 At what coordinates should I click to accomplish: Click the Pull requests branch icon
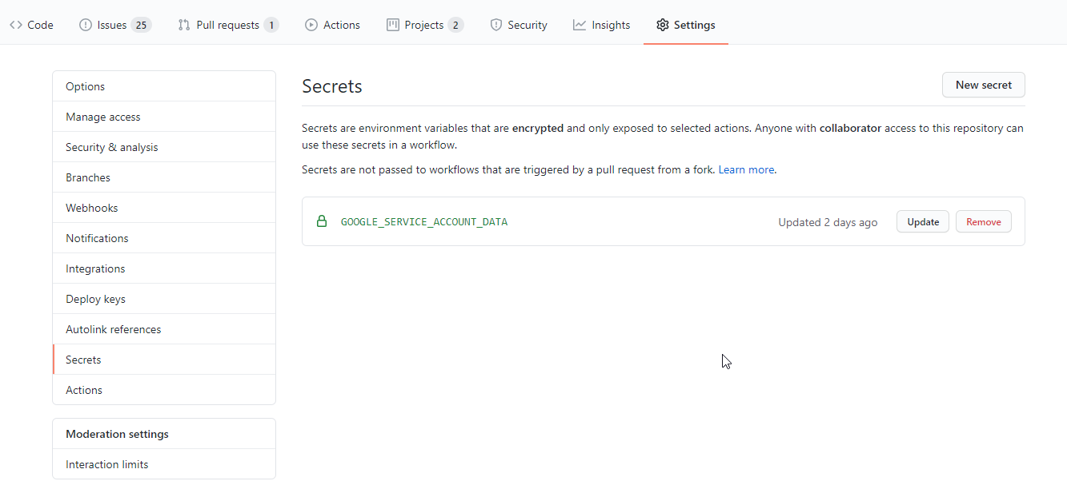pos(184,25)
